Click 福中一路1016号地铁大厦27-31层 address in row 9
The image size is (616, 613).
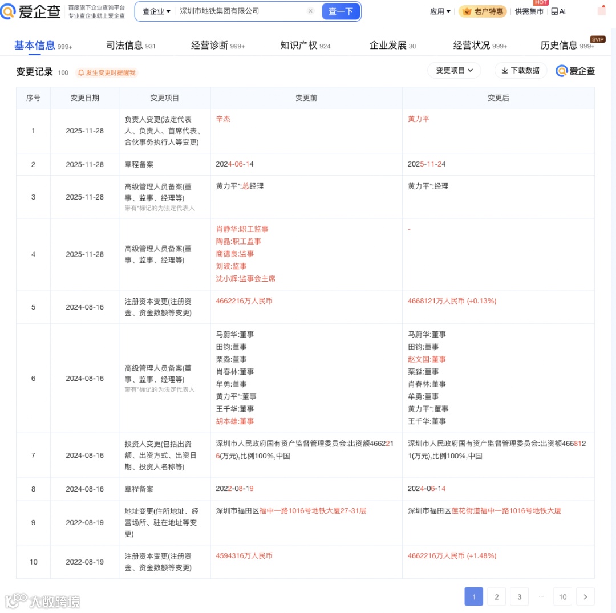[313, 511]
